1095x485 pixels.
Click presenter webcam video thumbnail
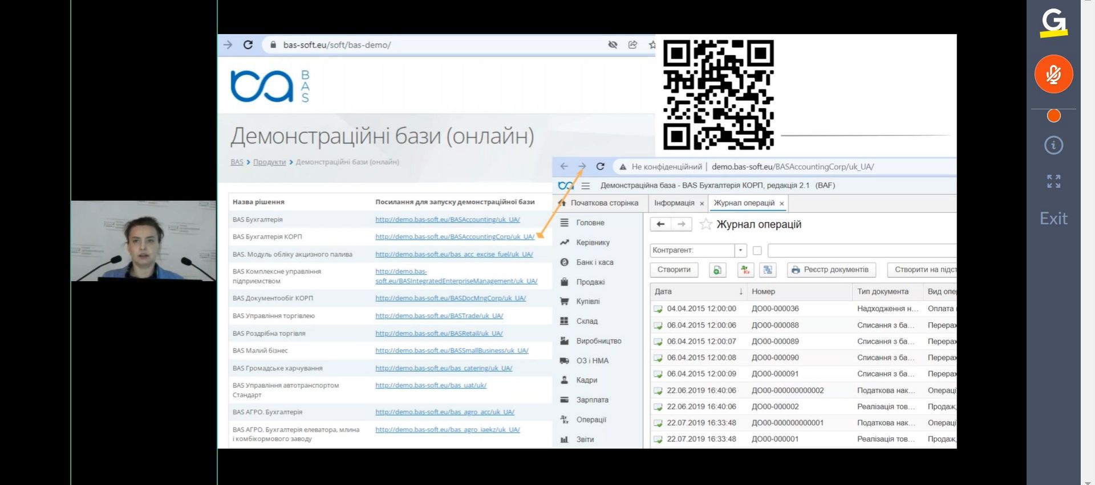pyautogui.click(x=143, y=241)
